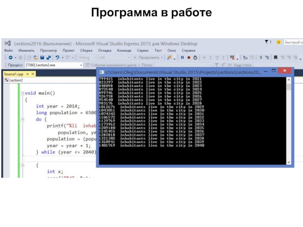Click the notifications flag icon
The width and height of the screenshot is (303, 227).
(x=267, y=42)
